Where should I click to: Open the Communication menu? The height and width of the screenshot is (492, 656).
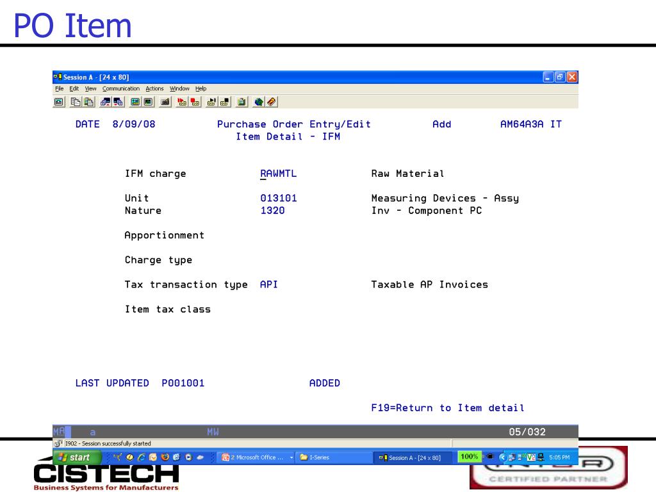tap(121, 88)
